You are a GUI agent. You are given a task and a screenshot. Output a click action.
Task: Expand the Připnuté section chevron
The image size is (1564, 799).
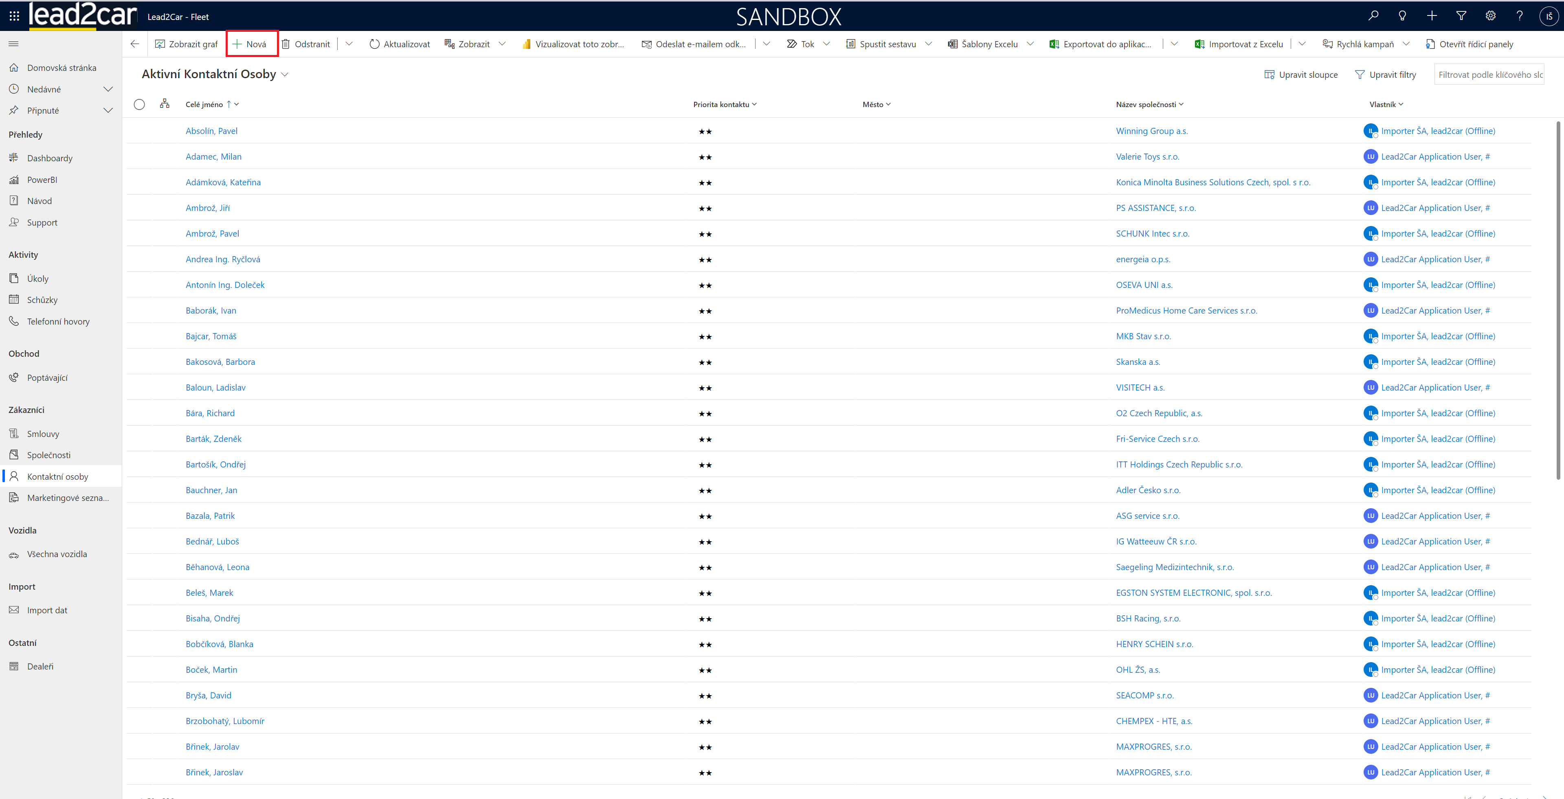coord(108,110)
